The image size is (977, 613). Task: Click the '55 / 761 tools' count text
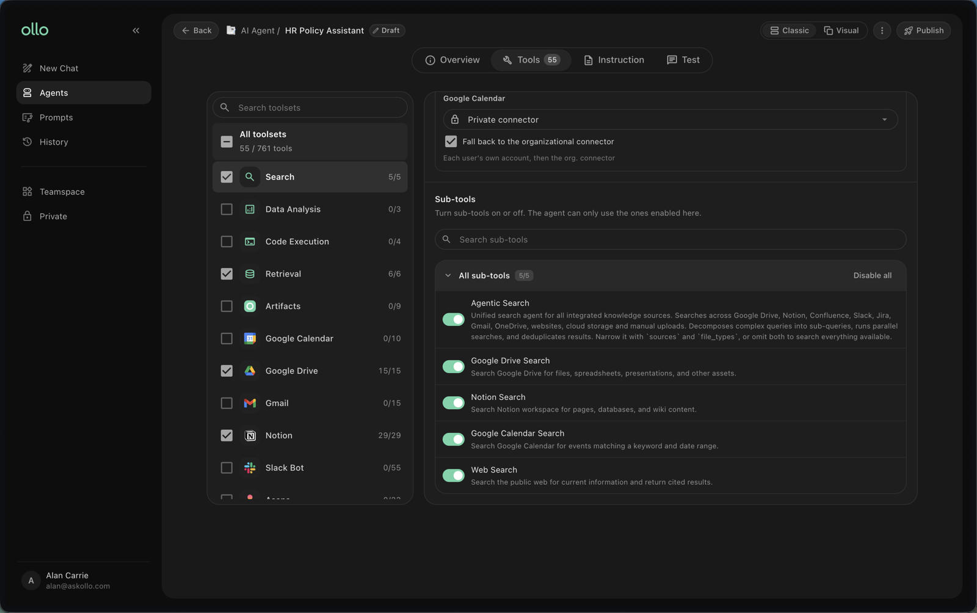[266, 149]
